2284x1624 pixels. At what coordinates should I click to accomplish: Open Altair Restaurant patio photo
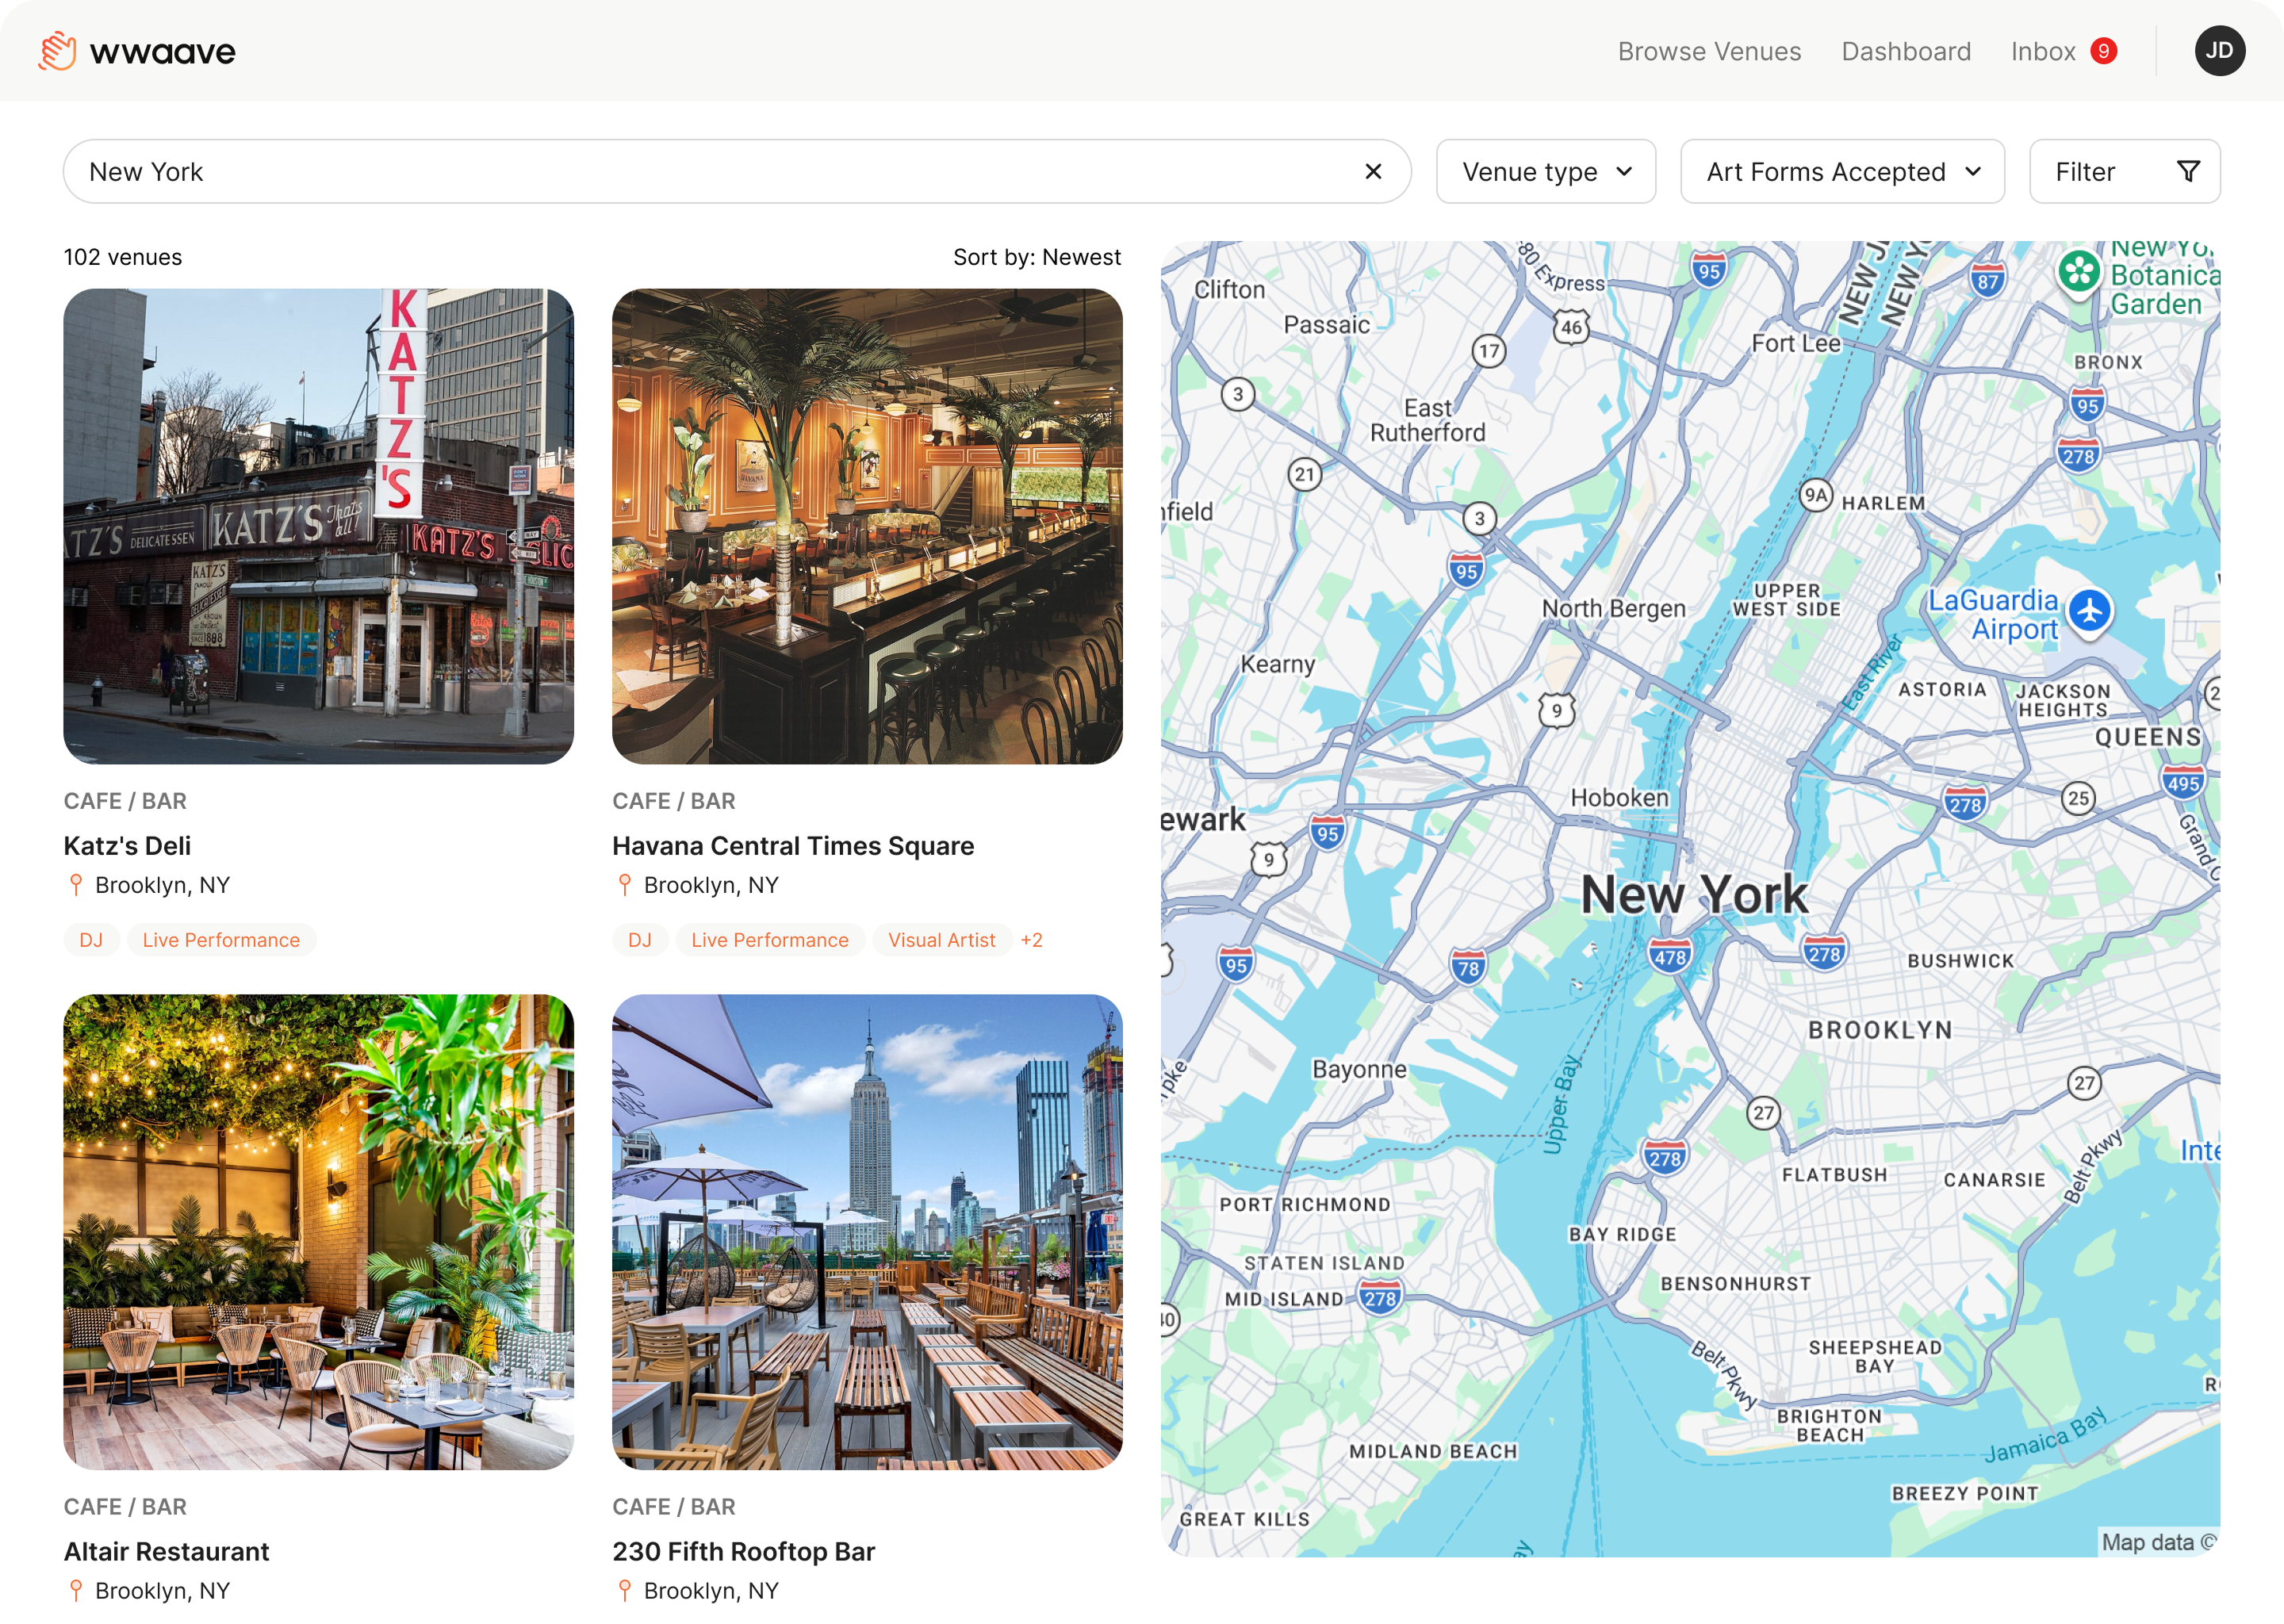coord(318,1231)
